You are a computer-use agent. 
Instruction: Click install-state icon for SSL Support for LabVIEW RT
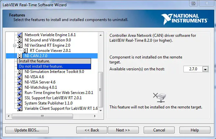point(19,98)
